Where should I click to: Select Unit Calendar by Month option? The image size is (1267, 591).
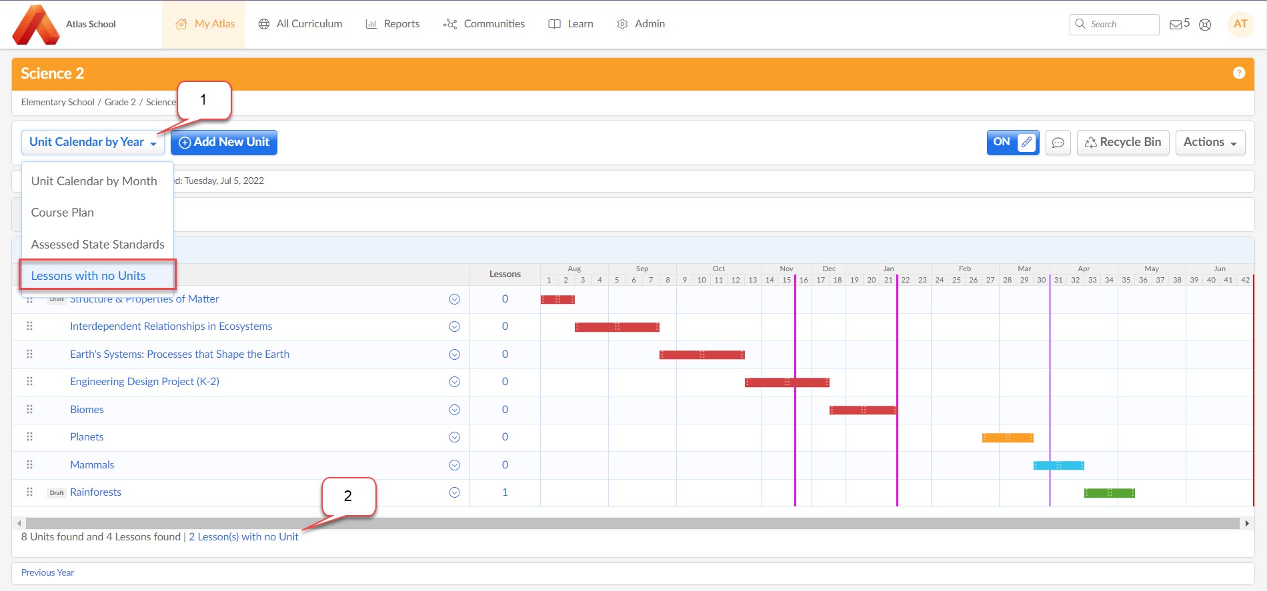click(97, 181)
